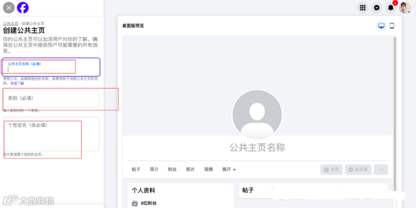
Task: Open the 类别 (必填) combo box
Action: (x=51, y=99)
